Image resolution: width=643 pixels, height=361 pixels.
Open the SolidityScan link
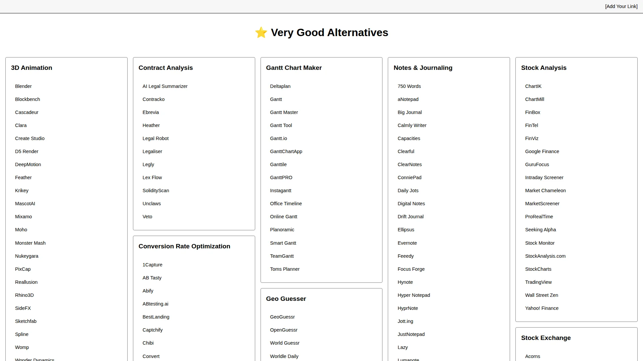[x=156, y=191]
